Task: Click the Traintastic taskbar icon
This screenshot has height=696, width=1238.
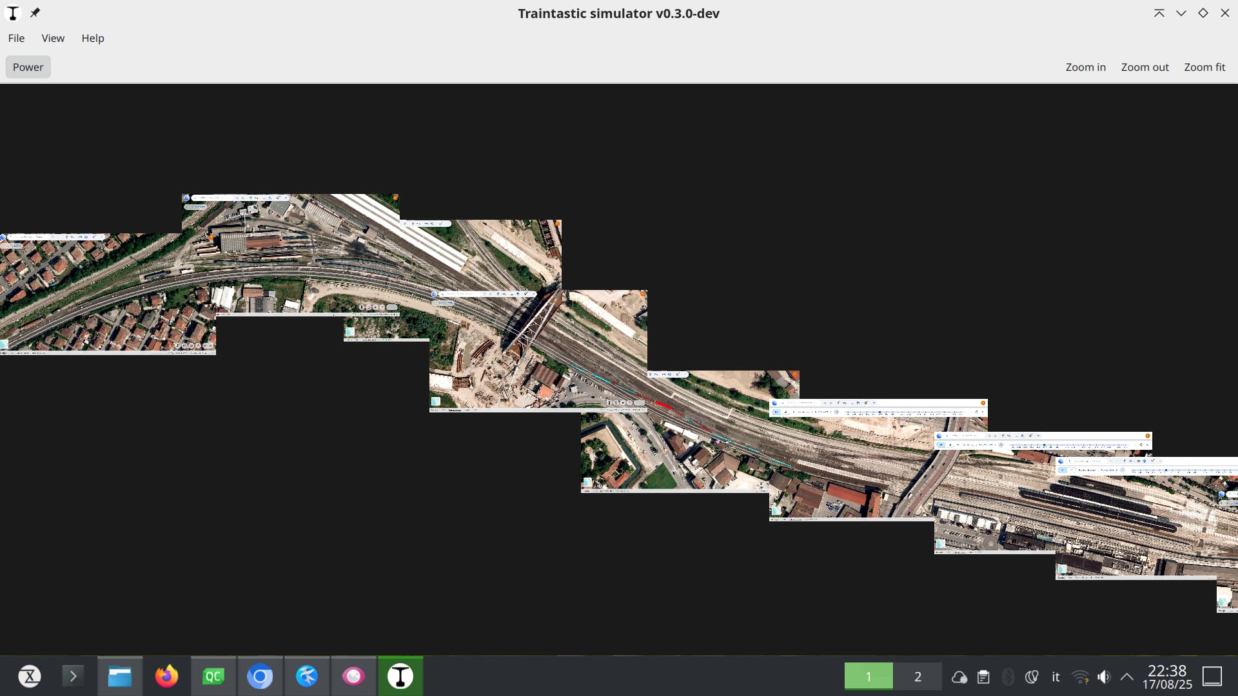Action: tap(400, 676)
